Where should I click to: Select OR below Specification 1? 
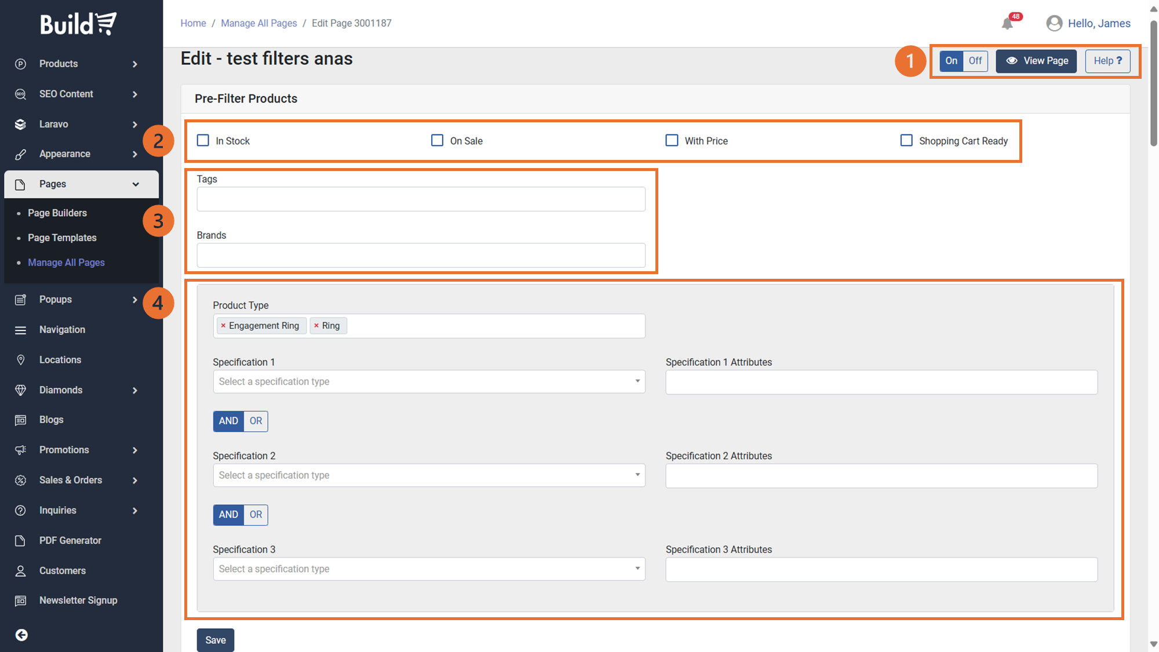[256, 421]
